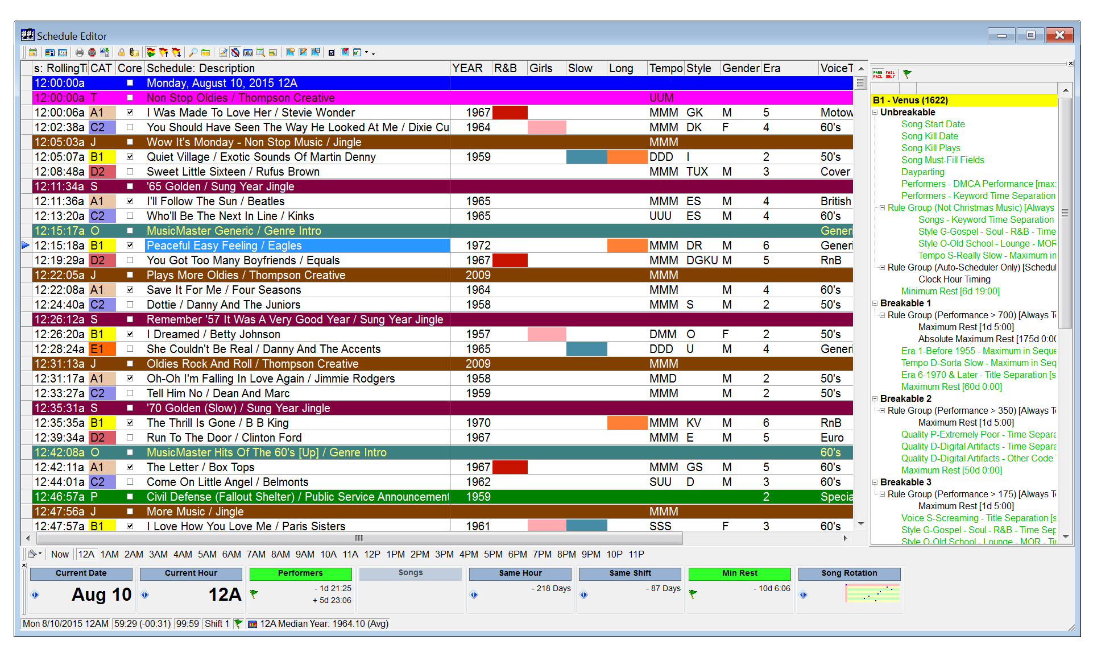Screen dimensions: 1093x657
Task: Click the Song Kill Date rule
Action: [x=929, y=136]
